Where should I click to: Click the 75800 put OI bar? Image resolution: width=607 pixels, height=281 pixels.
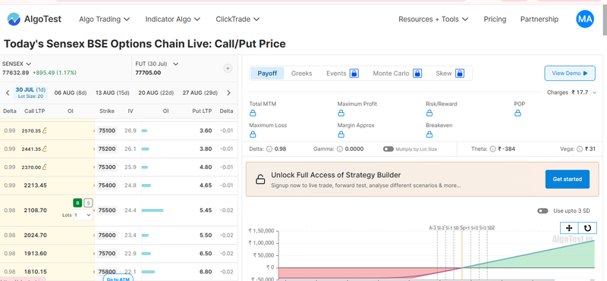click(148, 272)
